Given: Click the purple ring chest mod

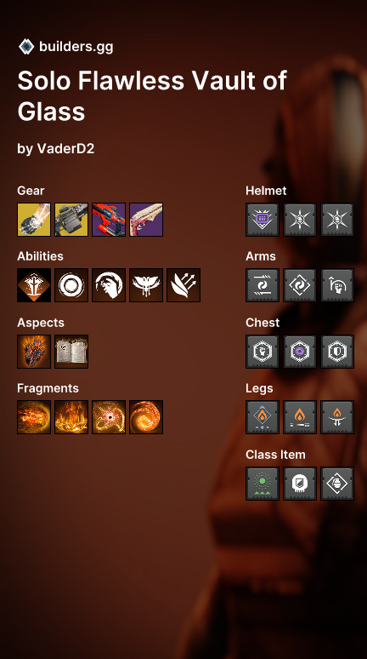Looking at the screenshot, I should 300,352.
